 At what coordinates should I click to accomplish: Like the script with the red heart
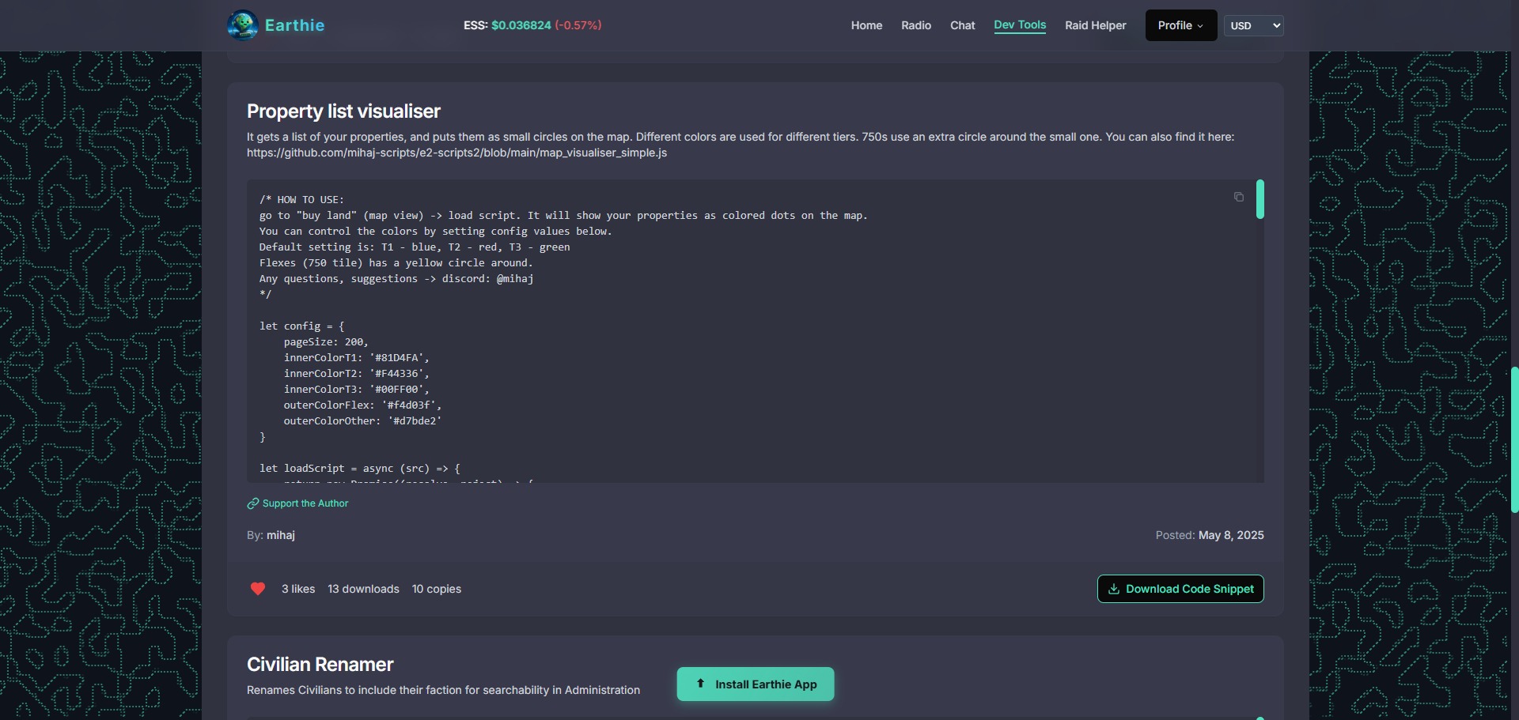[x=258, y=589]
